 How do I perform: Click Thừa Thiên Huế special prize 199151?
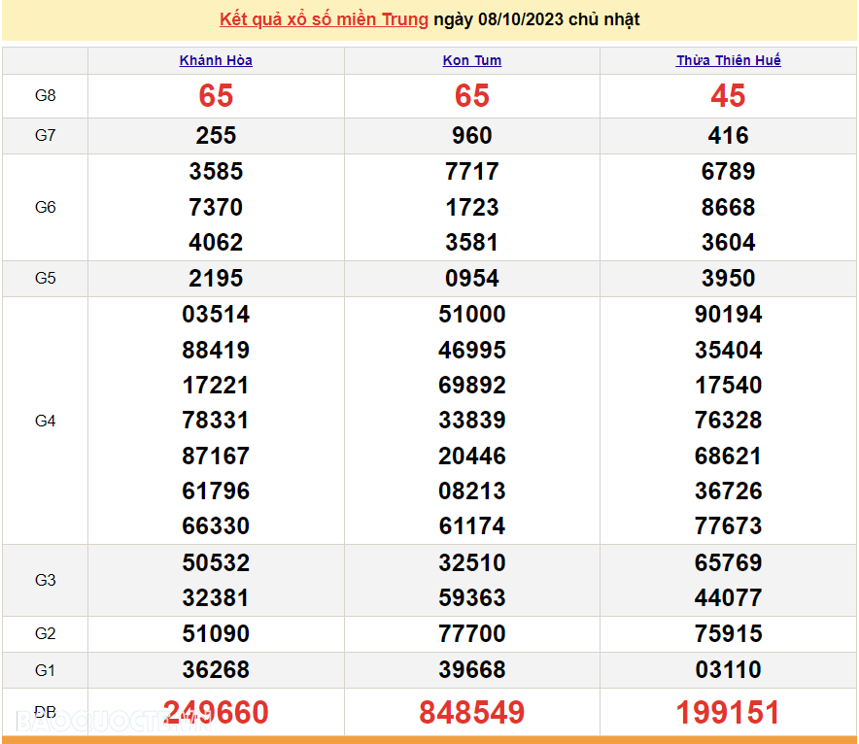728,712
